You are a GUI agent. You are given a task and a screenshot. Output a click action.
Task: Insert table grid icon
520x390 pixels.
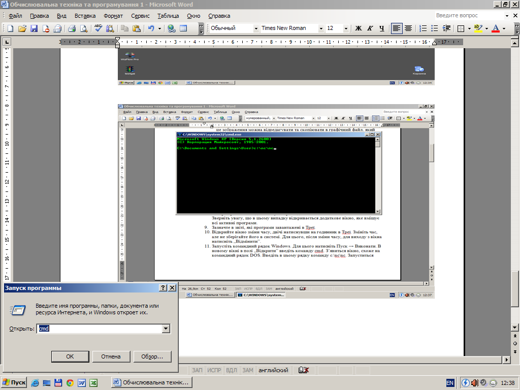(x=183, y=28)
